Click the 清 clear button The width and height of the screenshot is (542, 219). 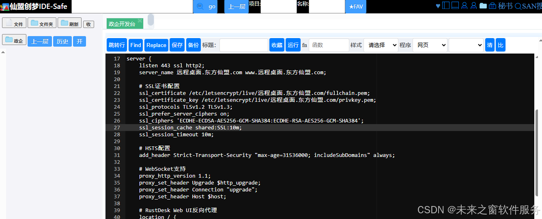point(490,45)
